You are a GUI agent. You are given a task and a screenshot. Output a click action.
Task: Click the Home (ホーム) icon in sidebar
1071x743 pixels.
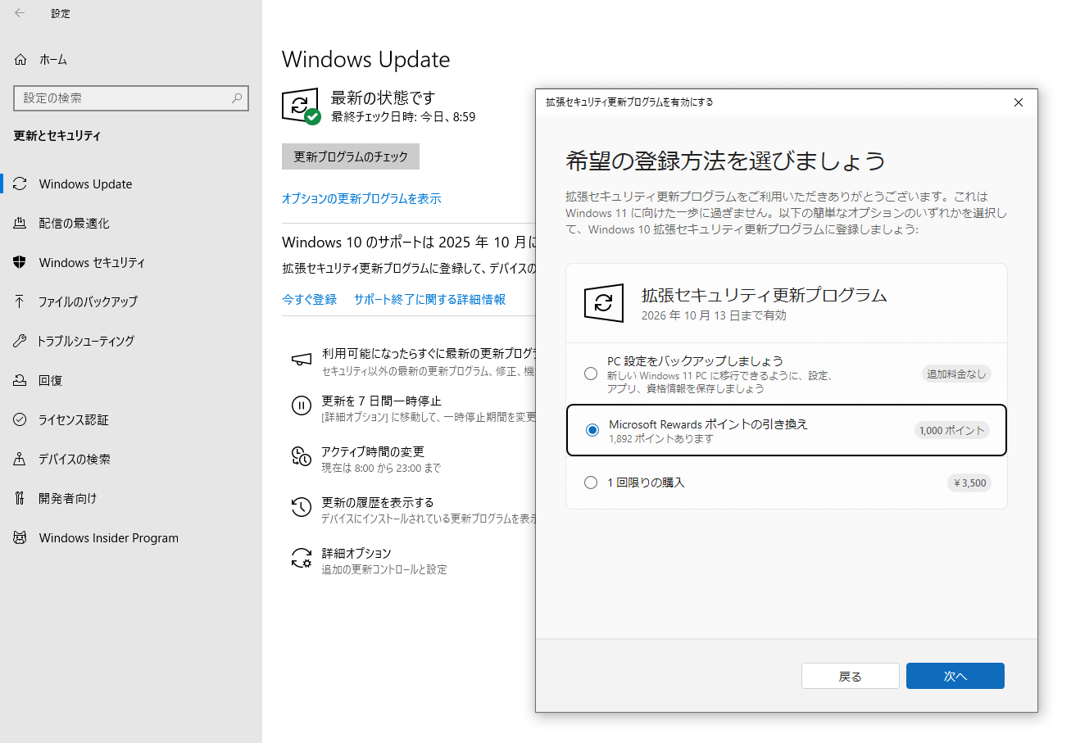[20, 60]
